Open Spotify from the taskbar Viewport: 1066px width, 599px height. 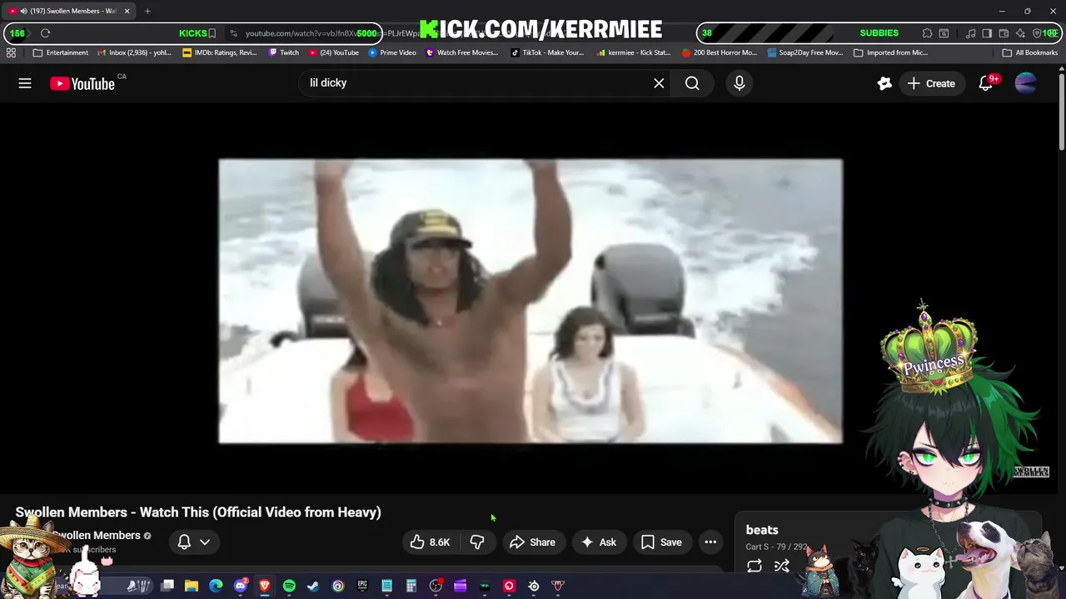[289, 586]
